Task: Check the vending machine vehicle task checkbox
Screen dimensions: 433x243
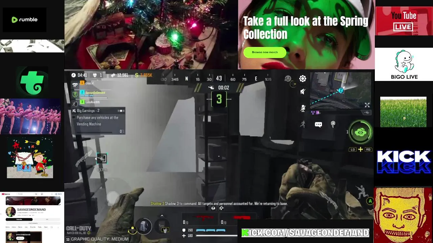Action: coord(74,117)
